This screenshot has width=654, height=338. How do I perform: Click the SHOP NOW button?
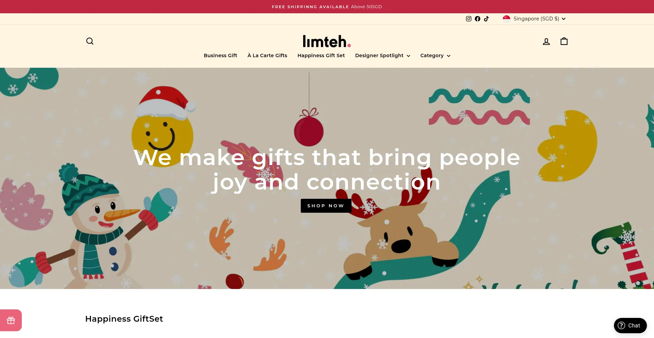326,206
